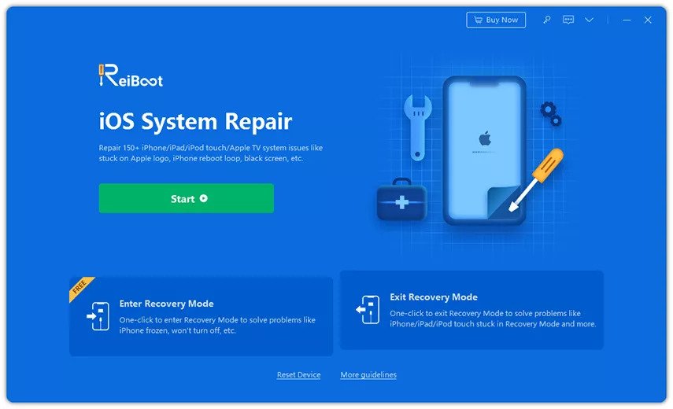The height and width of the screenshot is (409, 673).
Task: Start iOS System Repair
Action: (x=187, y=198)
